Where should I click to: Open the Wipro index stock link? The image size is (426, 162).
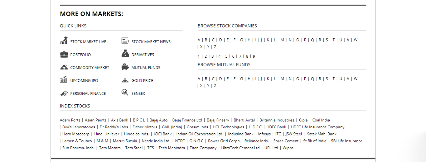288,148
